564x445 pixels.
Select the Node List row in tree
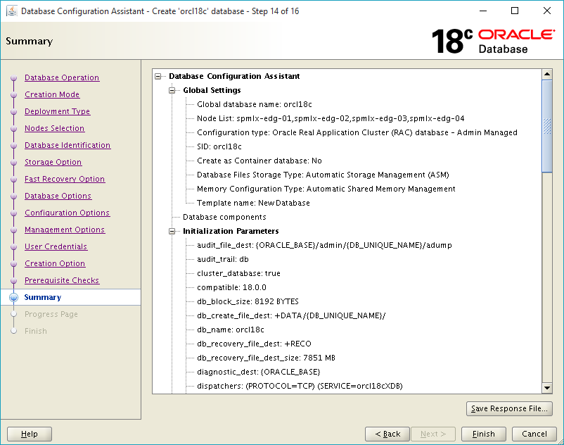coord(331,118)
